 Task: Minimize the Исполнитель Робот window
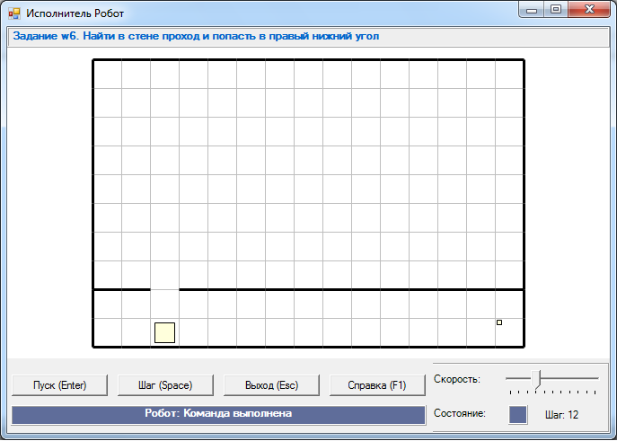point(533,10)
